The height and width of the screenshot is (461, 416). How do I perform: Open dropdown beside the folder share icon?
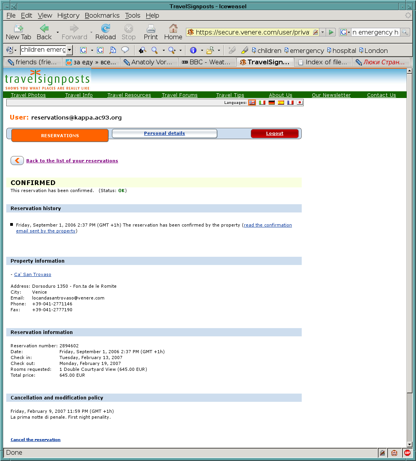coord(219,51)
